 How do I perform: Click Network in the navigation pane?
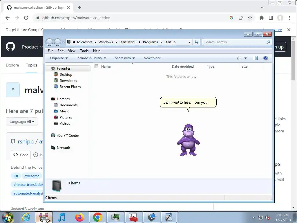[61, 148]
